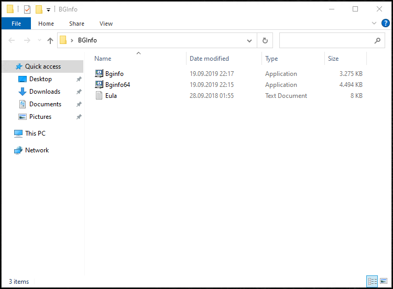
Task: Click the This PC monitor icon
Action: (x=18, y=134)
